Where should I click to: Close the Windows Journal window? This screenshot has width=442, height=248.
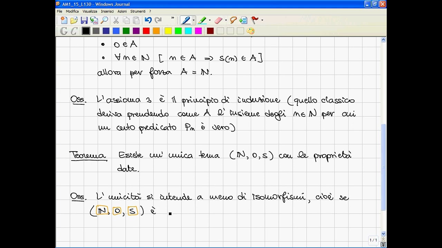(383, 4)
